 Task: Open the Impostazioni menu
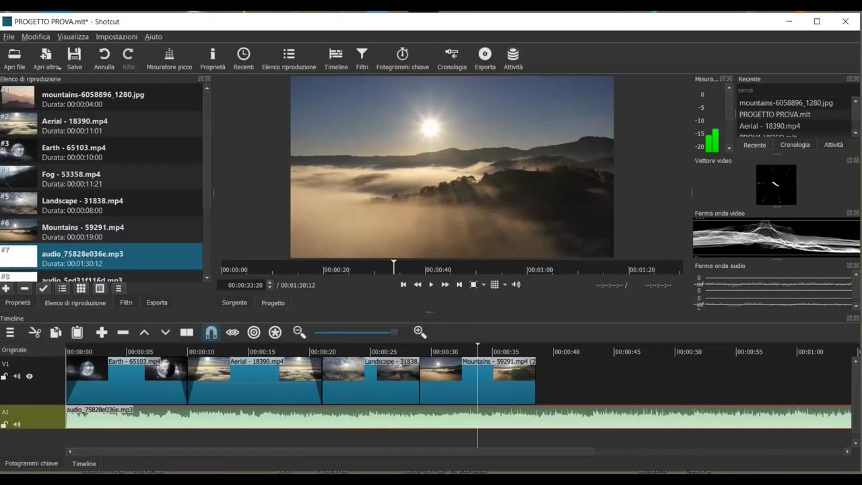click(117, 36)
